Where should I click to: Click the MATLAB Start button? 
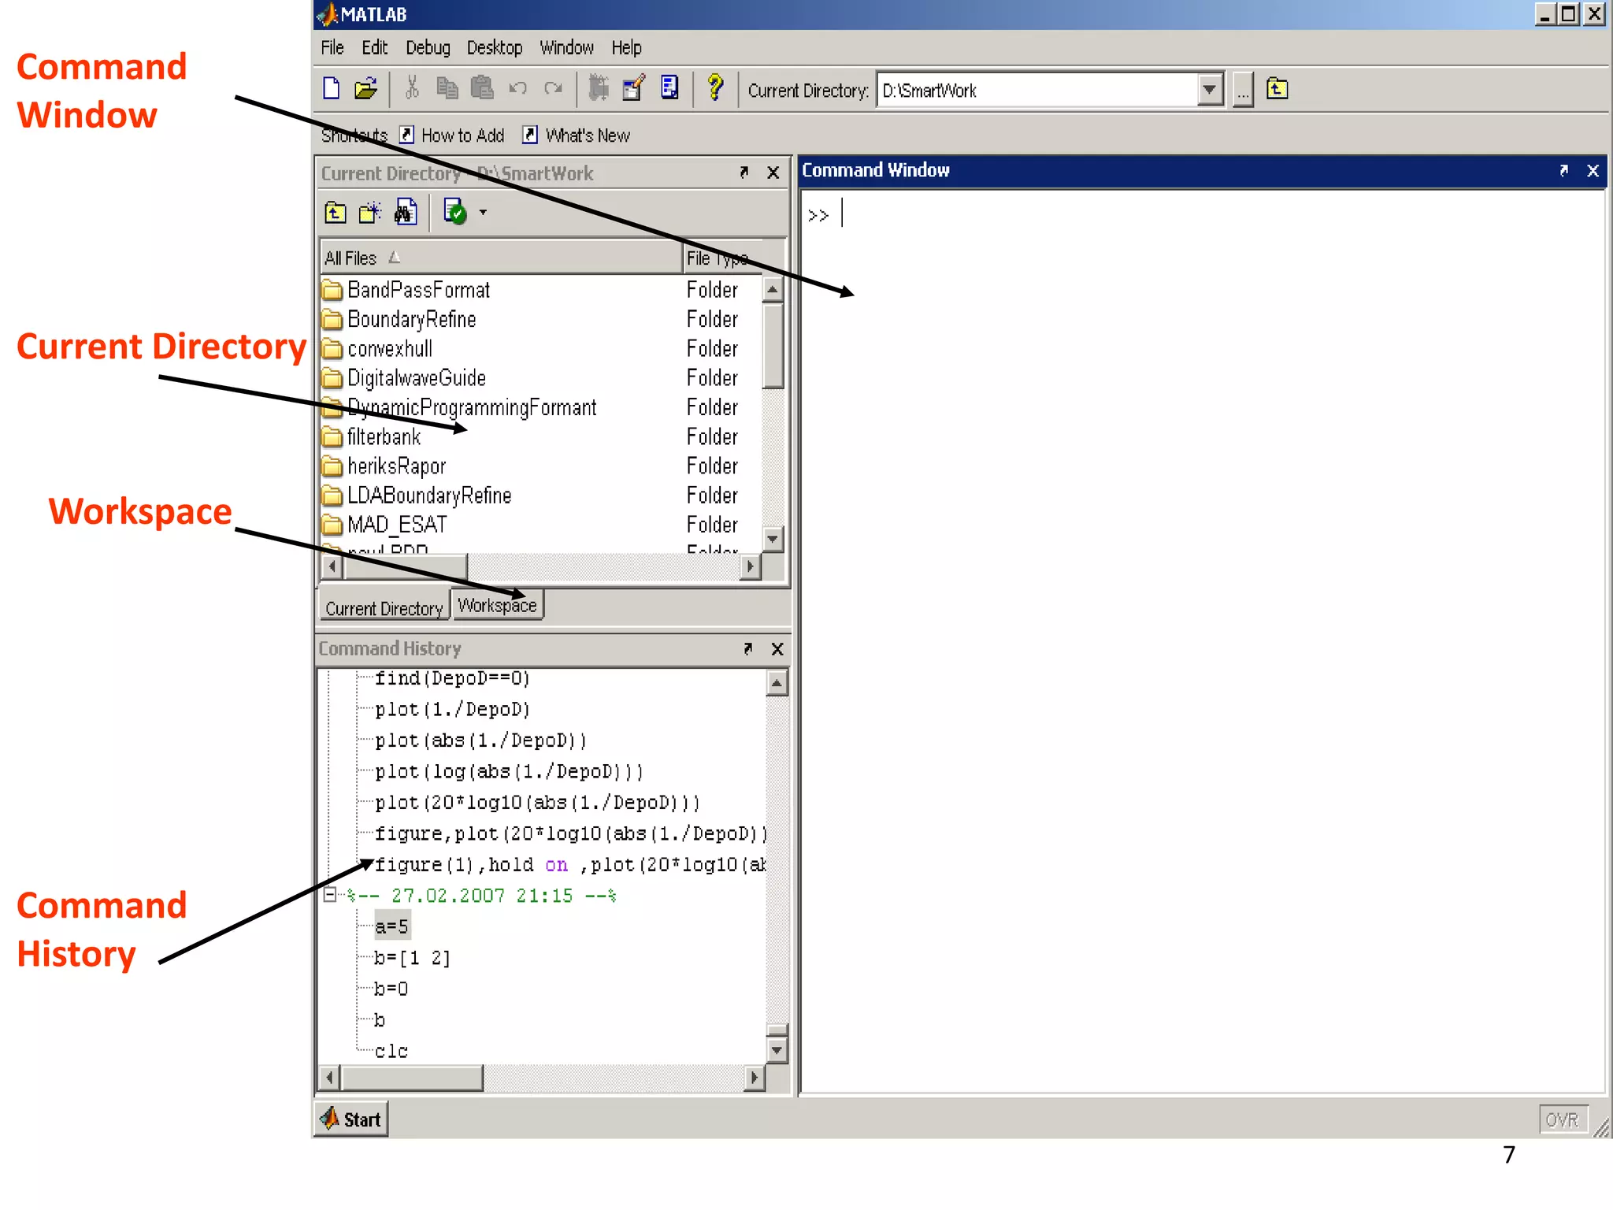pos(351,1119)
